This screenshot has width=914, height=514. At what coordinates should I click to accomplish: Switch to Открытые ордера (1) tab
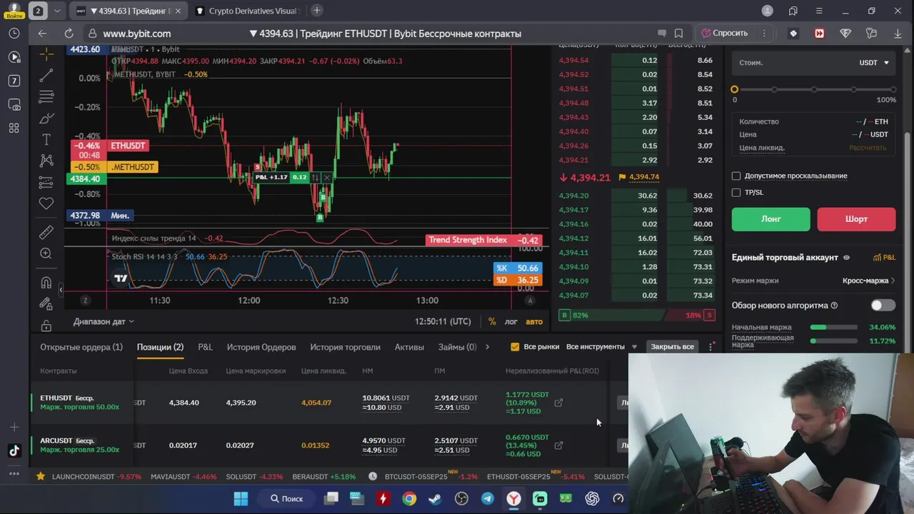point(81,347)
